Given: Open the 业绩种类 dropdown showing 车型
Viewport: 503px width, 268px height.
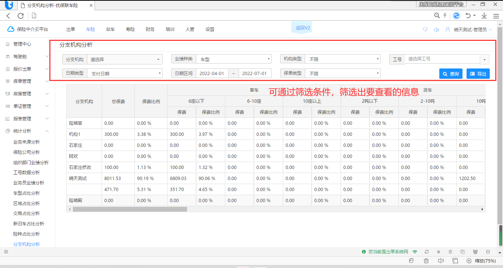Looking at the screenshot, I should tap(234, 59).
